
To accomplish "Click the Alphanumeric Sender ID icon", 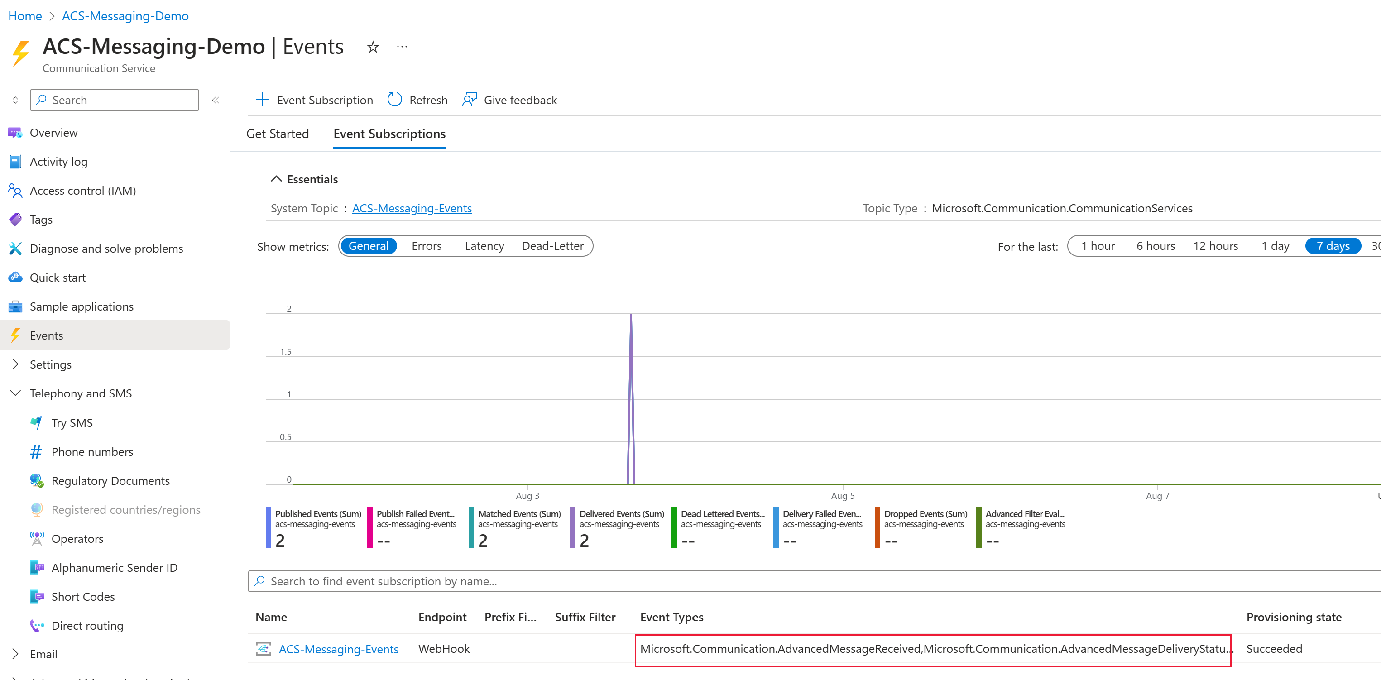I will point(37,567).
